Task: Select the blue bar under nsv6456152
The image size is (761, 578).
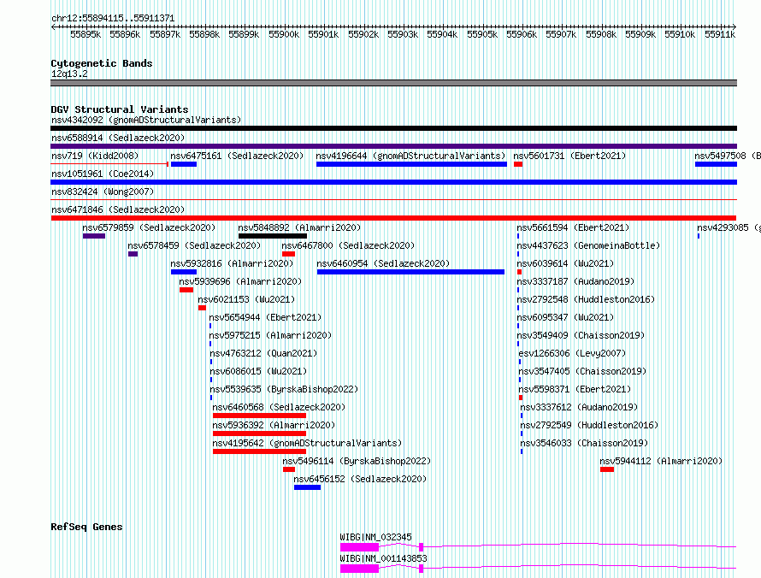Action: point(307,487)
